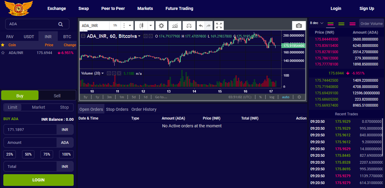Take a chart snapshot with the camera icon

point(299,26)
